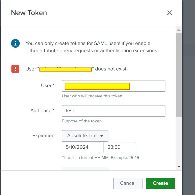Click the blue info icon

tap(15, 43)
